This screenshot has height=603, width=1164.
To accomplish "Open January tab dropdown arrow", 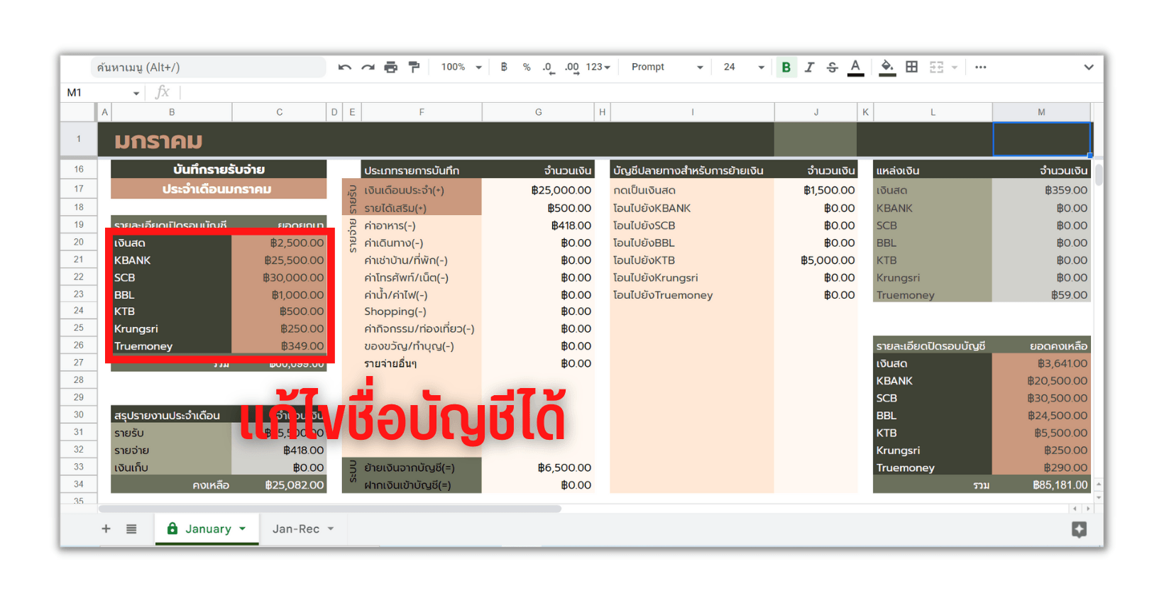I will point(243,529).
